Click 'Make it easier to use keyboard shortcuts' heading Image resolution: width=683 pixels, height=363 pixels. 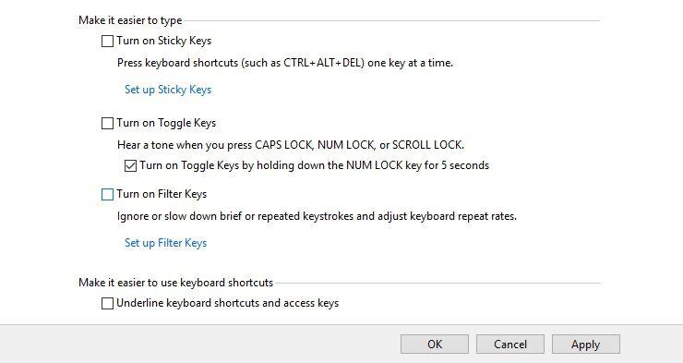pyautogui.click(x=176, y=283)
